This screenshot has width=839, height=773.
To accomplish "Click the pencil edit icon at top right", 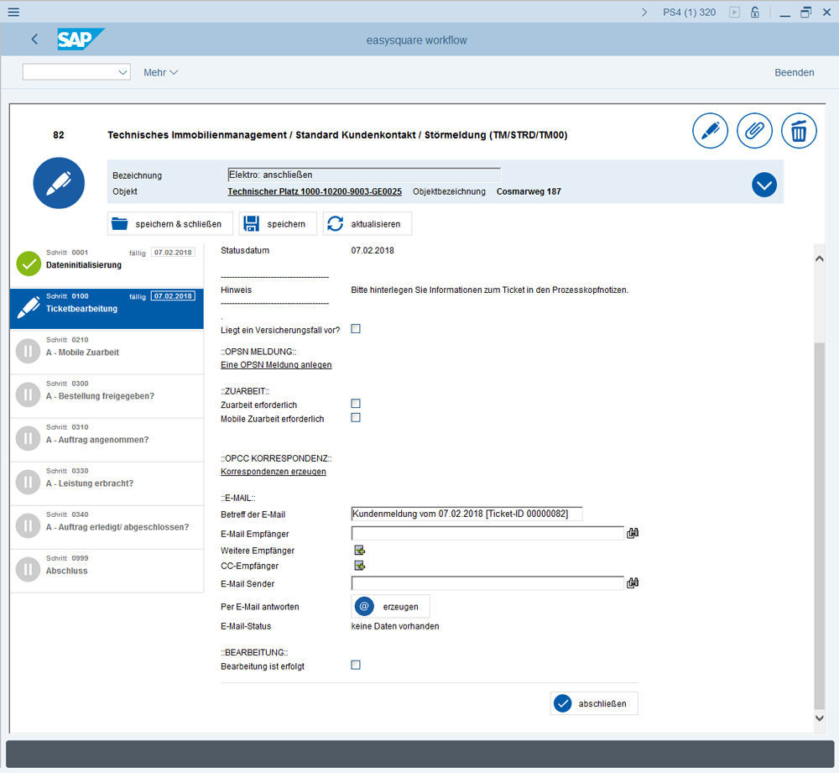I will click(710, 131).
